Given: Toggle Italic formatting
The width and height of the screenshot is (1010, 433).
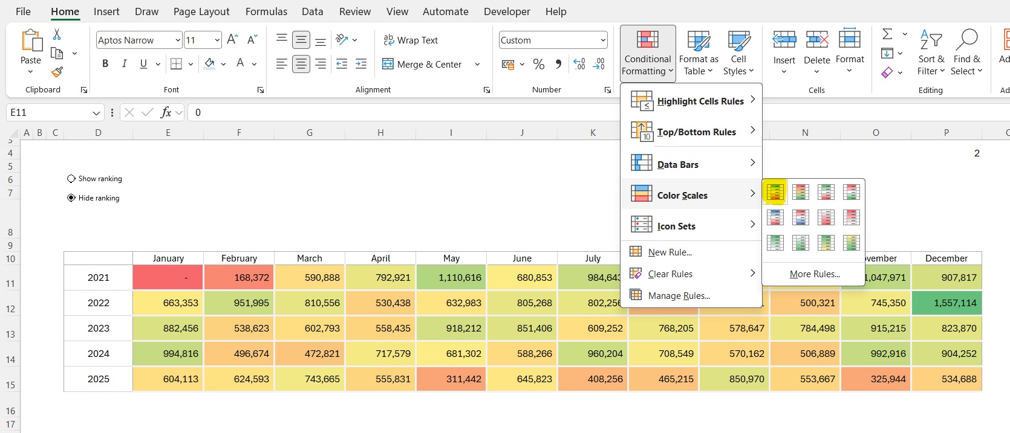Looking at the screenshot, I should pos(124,63).
